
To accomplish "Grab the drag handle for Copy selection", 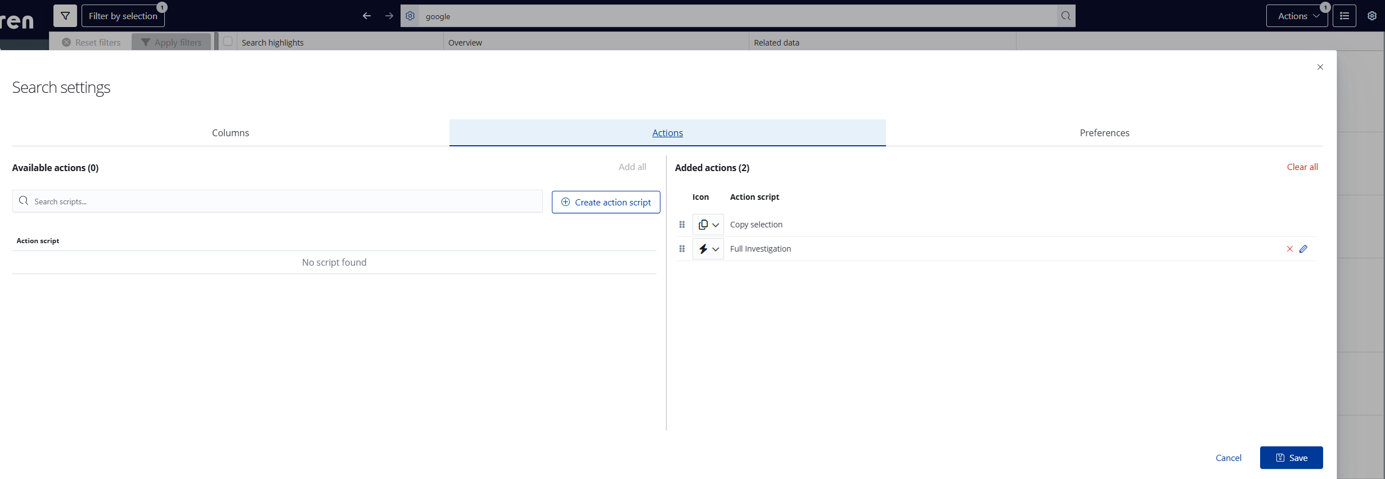I will [682, 225].
